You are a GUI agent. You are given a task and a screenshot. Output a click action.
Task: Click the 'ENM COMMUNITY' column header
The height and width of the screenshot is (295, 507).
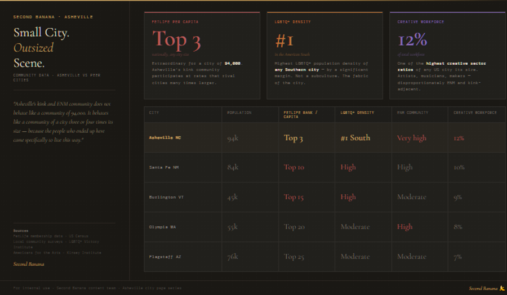(412, 113)
